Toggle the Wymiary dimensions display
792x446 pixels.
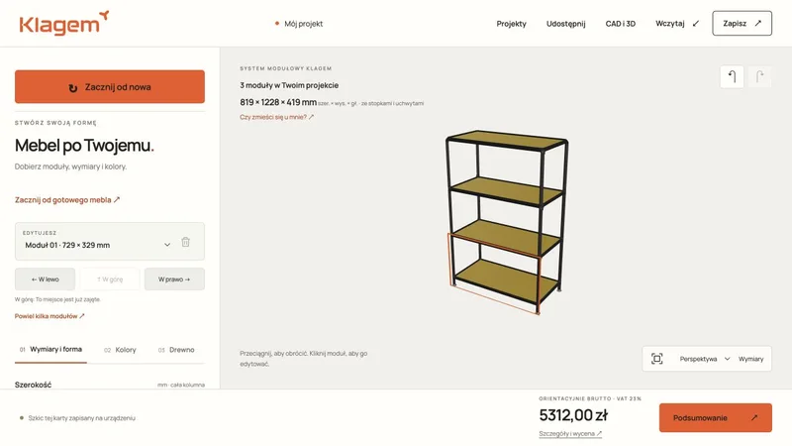coord(750,359)
